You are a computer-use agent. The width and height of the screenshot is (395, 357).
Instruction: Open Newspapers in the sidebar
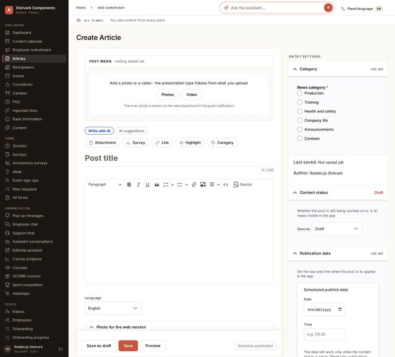(34, 67)
